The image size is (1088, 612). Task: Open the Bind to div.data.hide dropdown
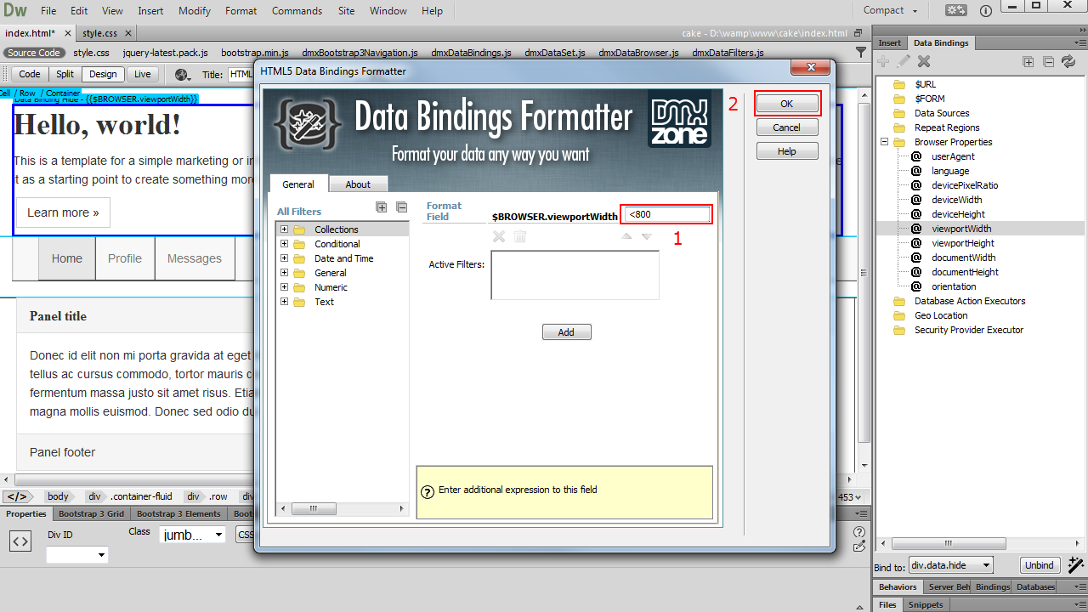tap(950, 565)
